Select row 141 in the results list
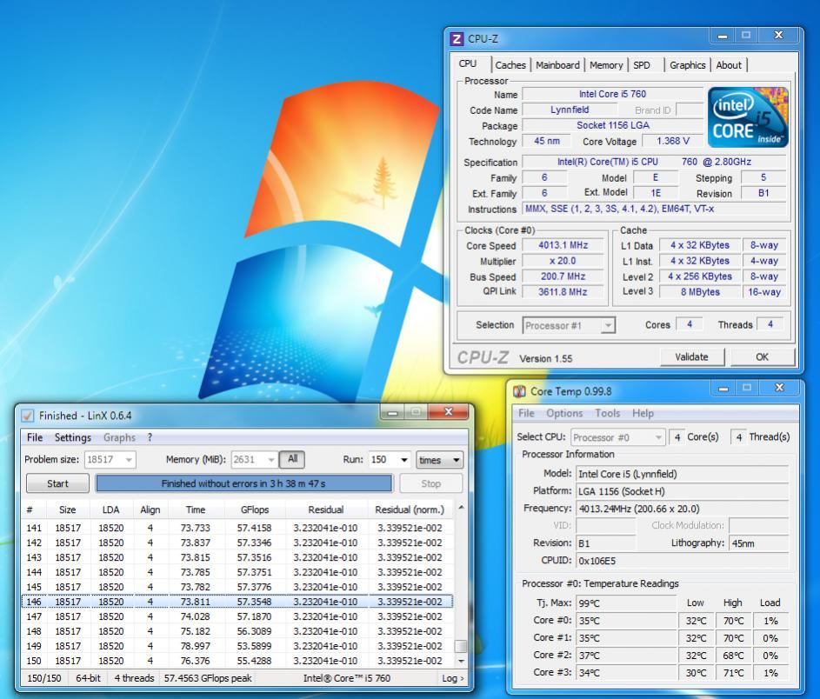Viewport: 820px width, 699px height. (x=237, y=528)
